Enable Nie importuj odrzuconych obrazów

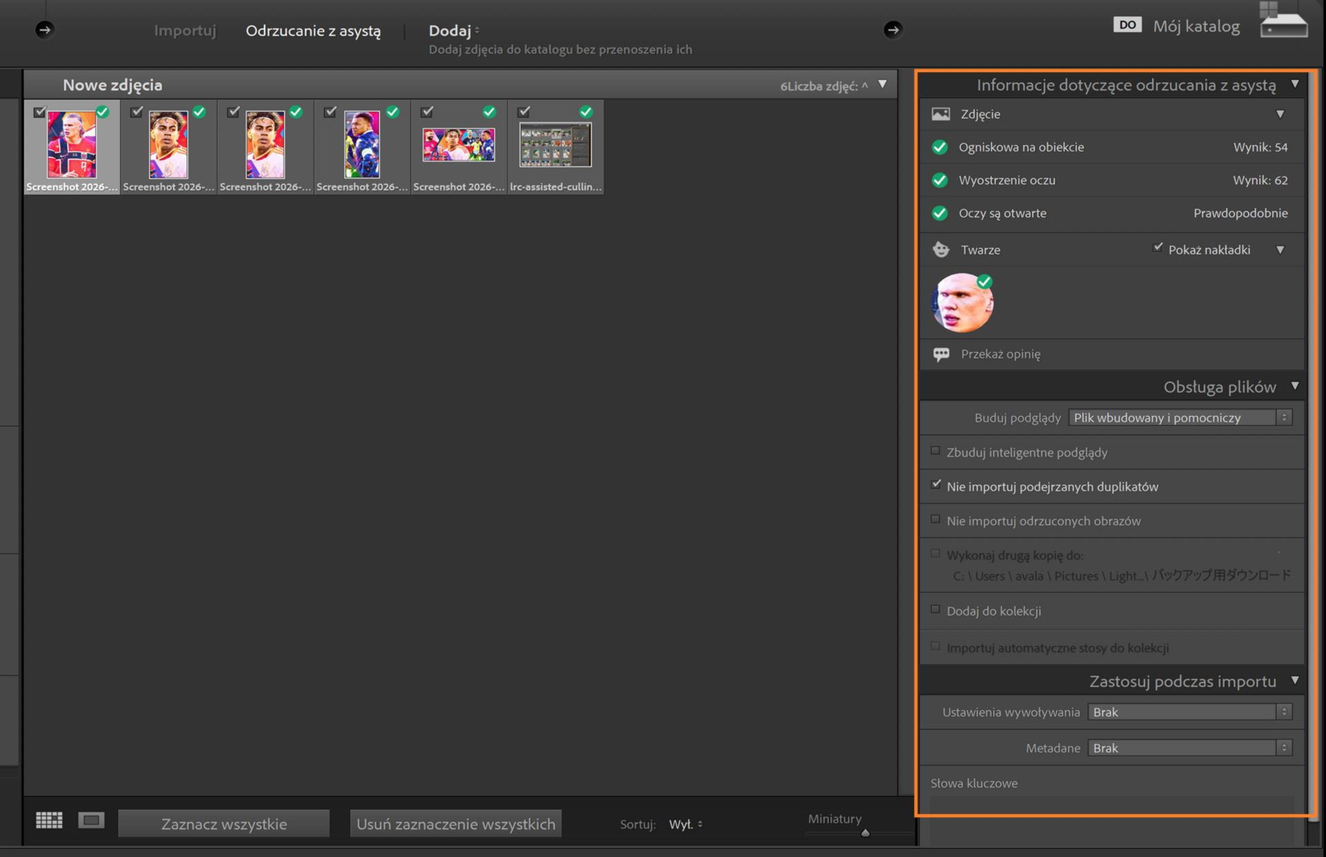(x=935, y=519)
